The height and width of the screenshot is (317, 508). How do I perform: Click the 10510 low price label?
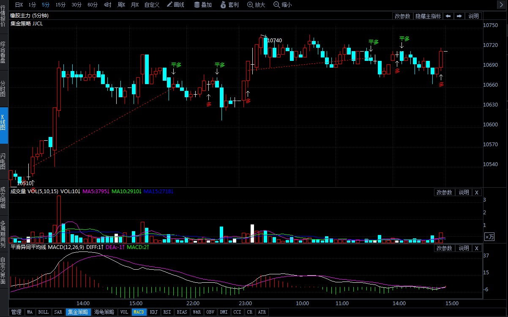(x=25, y=183)
